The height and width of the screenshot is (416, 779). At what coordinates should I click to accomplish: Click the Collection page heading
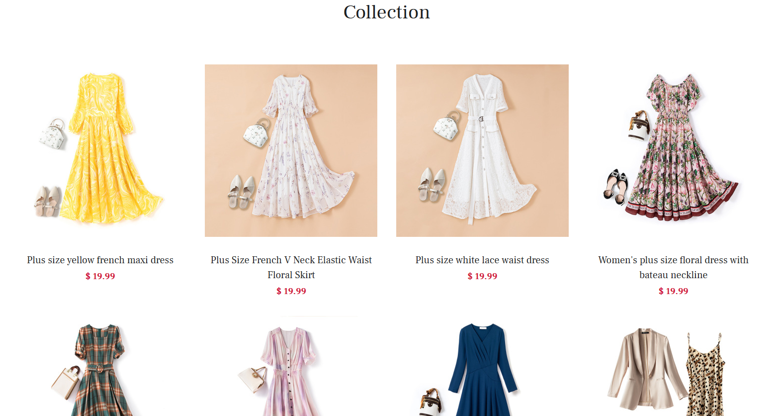(386, 12)
